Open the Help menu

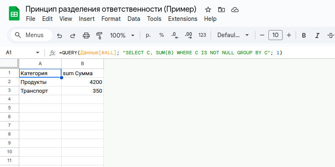coord(210,19)
